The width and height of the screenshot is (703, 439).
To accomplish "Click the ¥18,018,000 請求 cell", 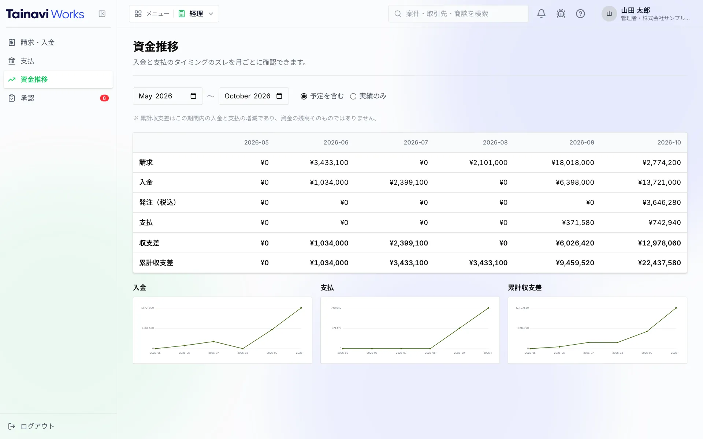I will click(x=573, y=163).
